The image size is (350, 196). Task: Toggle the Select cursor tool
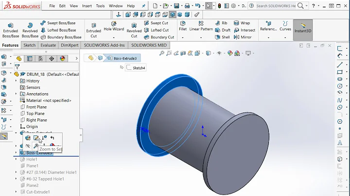[x=208, y=6]
